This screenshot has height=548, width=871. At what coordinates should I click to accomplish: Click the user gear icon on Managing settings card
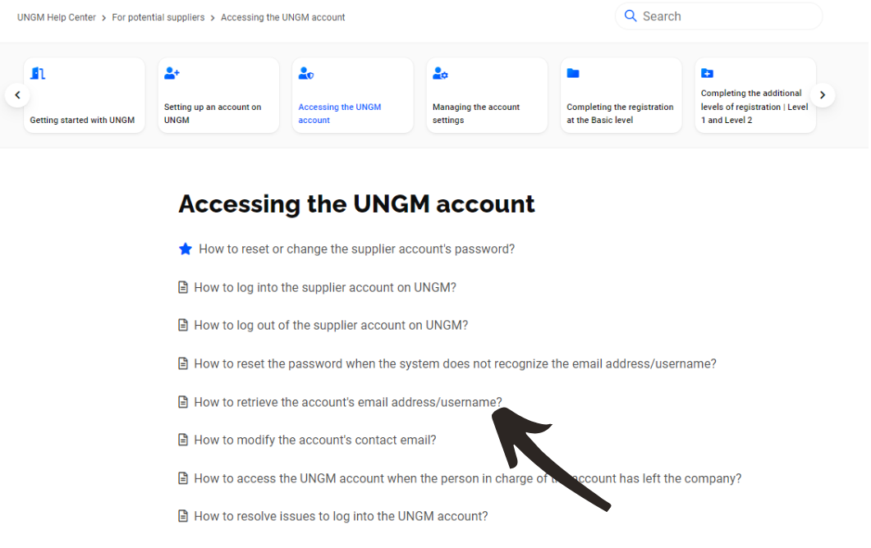pos(440,73)
